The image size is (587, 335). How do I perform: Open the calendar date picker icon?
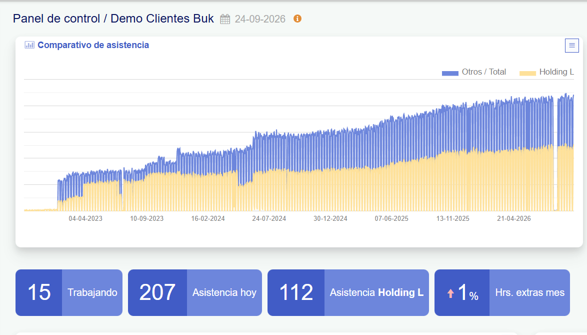[x=225, y=19]
